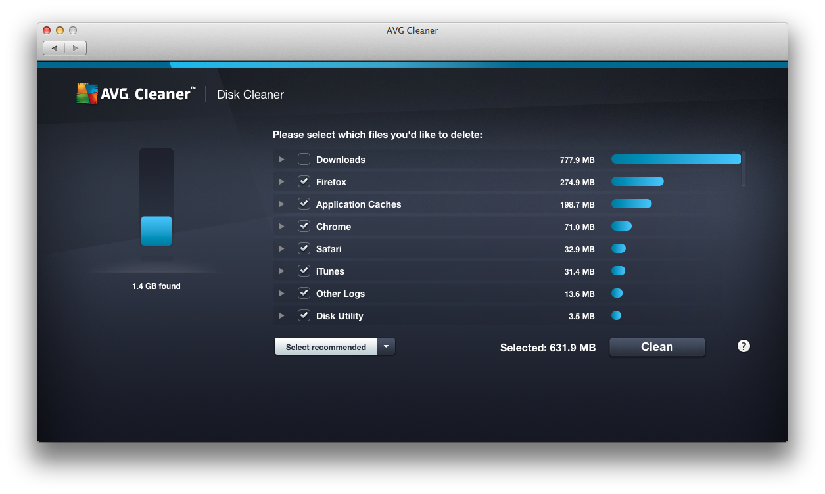
Task: Expand the Disk Utility disclosure triangle
Action: pos(281,316)
